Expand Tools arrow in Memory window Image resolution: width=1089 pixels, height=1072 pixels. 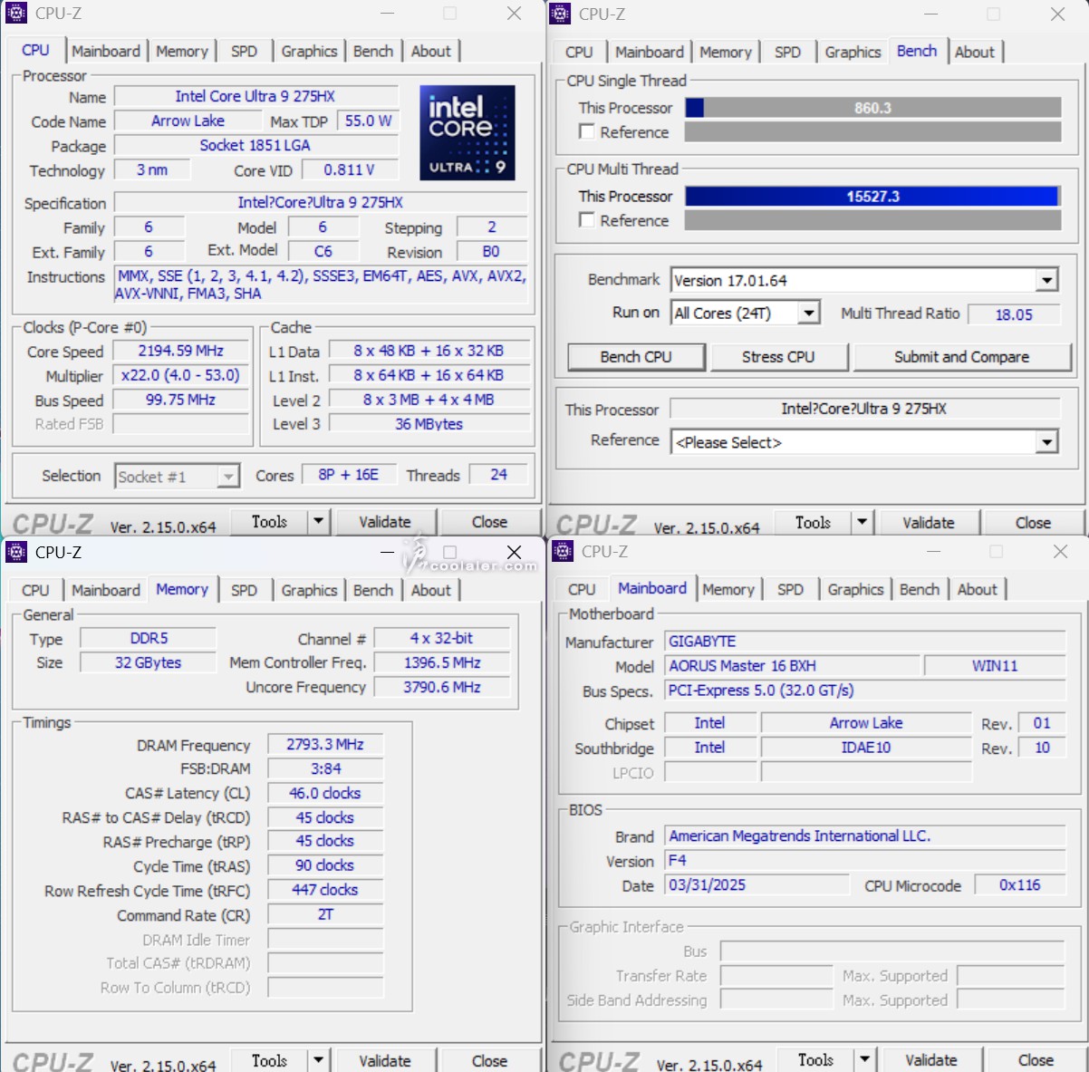point(318,1060)
